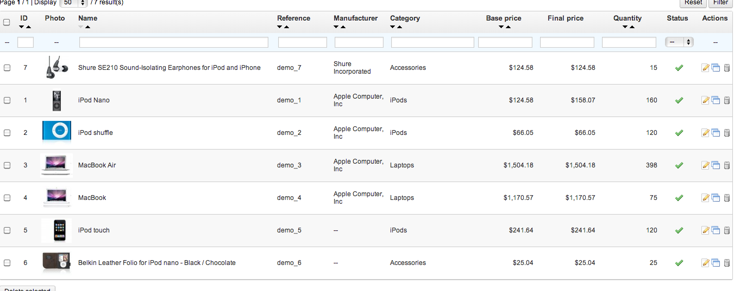
Task: Open the Display results count dropdown
Action: (73, 3)
